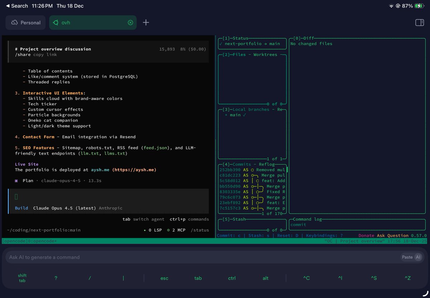Select commit 7c5157c3
This screenshot has height=298, width=430.
(252, 208)
